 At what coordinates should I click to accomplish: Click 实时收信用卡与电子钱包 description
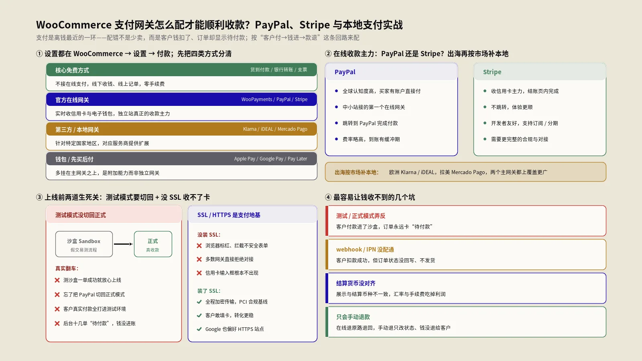tap(113, 114)
